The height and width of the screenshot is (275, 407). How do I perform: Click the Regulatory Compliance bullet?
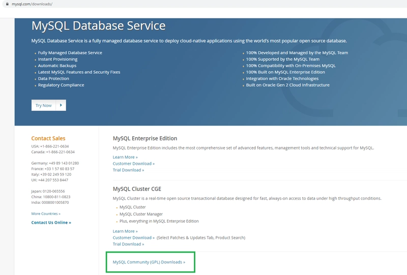pyautogui.click(x=61, y=85)
